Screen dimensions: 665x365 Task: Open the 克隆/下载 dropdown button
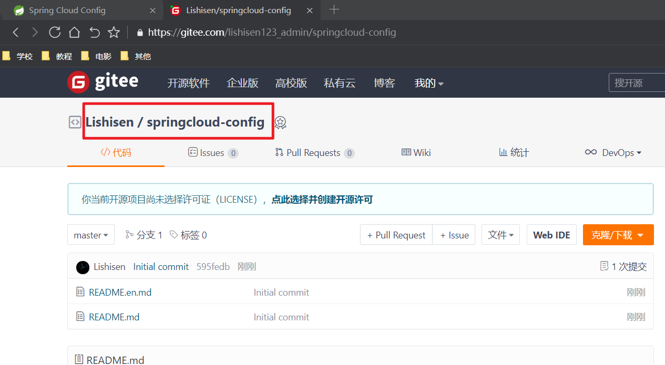618,235
